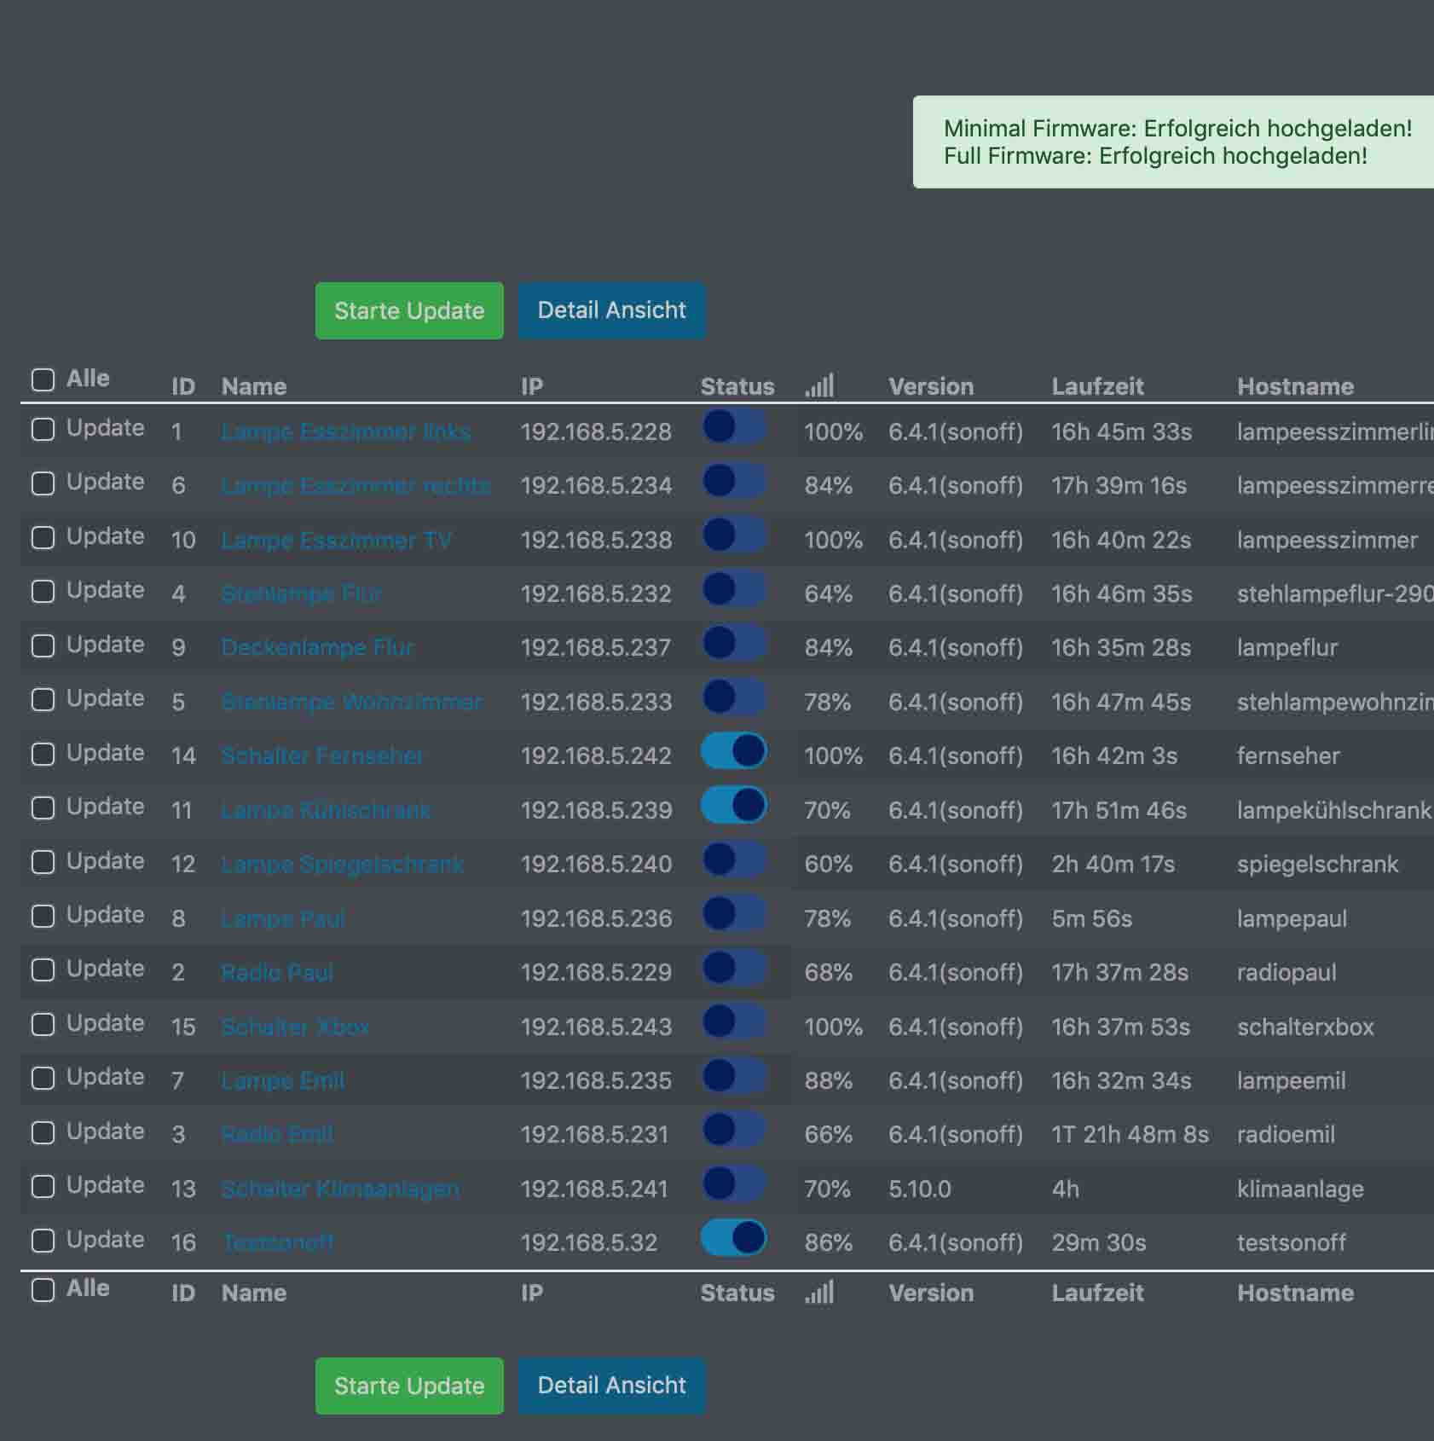This screenshot has width=1434, height=1441.
Task: Click the signal strength icon in top header
Action: point(819,386)
